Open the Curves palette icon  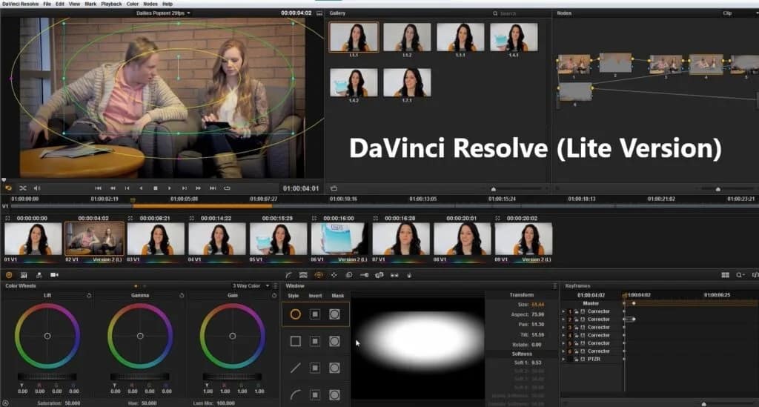pyautogui.click(x=288, y=275)
